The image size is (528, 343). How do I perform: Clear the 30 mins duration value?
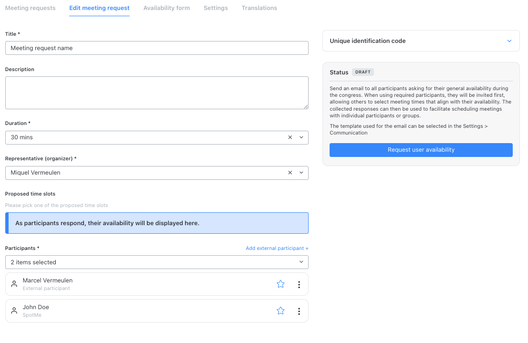click(290, 137)
